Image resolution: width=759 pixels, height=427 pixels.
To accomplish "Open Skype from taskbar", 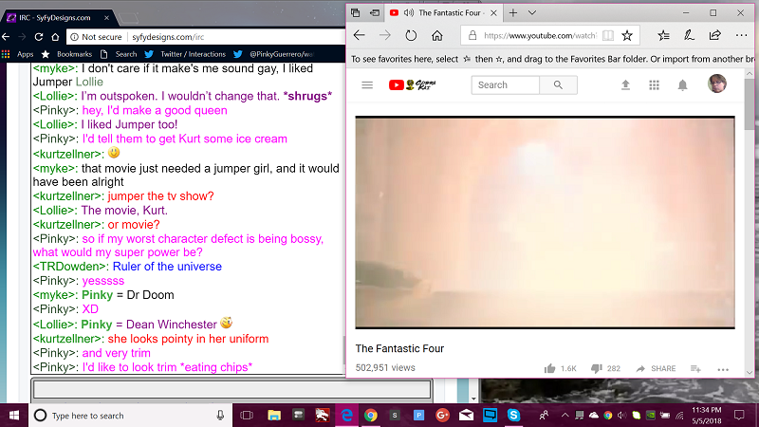I will pyautogui.click(x=513, y=416).
